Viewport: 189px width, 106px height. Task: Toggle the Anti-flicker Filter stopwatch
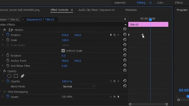8,66
